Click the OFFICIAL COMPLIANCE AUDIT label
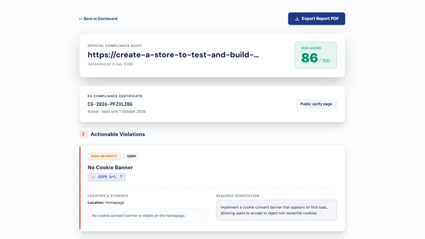 tap(115, 46)
